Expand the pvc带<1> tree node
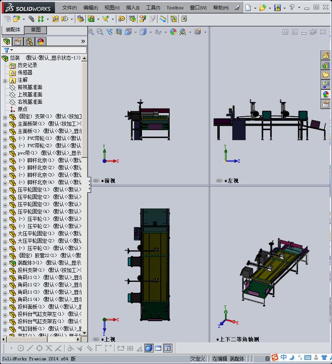332x364 pixels. click(x=5, y=154)
